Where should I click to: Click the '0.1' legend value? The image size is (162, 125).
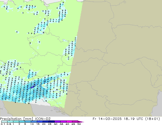tap(3, 124)
